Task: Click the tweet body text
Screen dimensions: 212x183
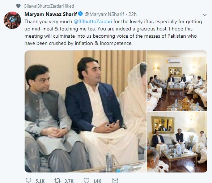Action: coord(113,32)
